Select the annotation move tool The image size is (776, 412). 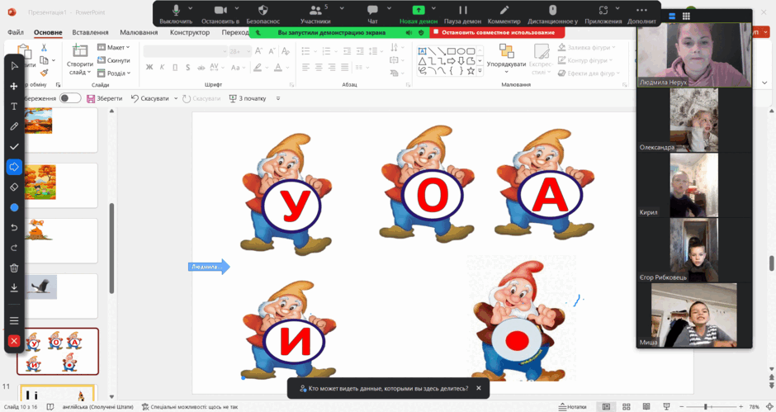14,86
